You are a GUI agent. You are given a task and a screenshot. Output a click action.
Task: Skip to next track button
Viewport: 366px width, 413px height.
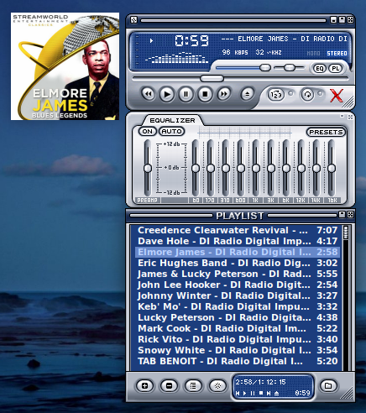point(224,94)
